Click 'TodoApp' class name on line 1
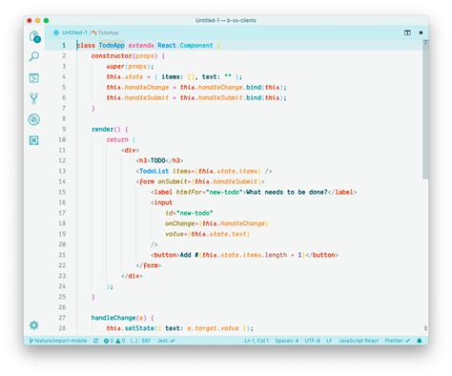Viewport: 452px width, 376px height. coord(112,46)
